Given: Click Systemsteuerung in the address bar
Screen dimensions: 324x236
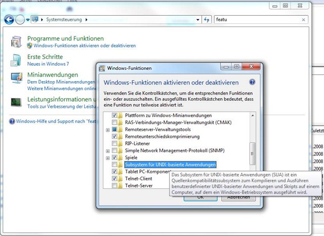Looking at the screenshot, I should coord(64,20).
